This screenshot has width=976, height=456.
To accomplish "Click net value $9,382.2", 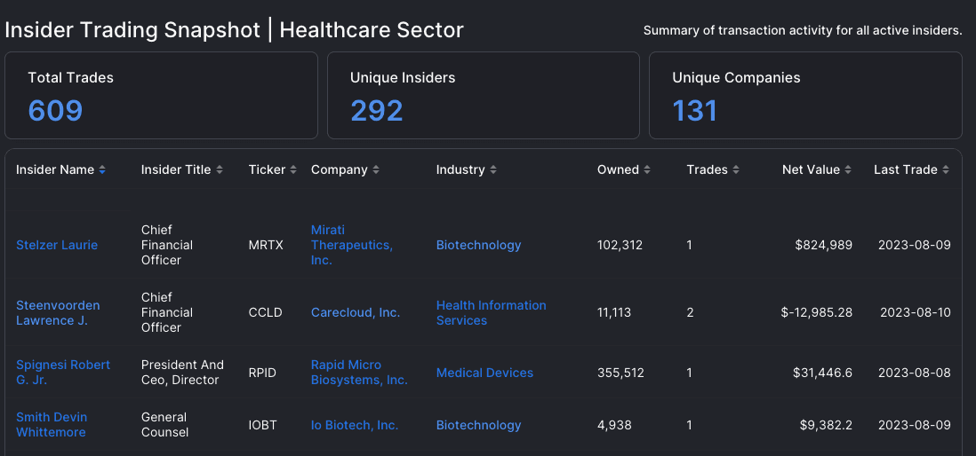I will tap(826, 425).
